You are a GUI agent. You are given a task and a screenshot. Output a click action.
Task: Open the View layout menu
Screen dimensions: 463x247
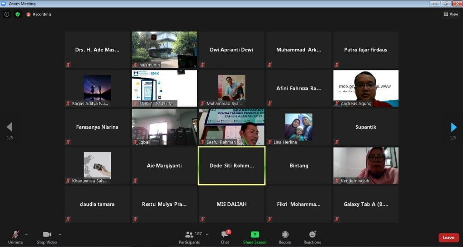tap(451, 14)
